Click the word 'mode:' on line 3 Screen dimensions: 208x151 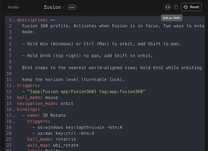28,32
